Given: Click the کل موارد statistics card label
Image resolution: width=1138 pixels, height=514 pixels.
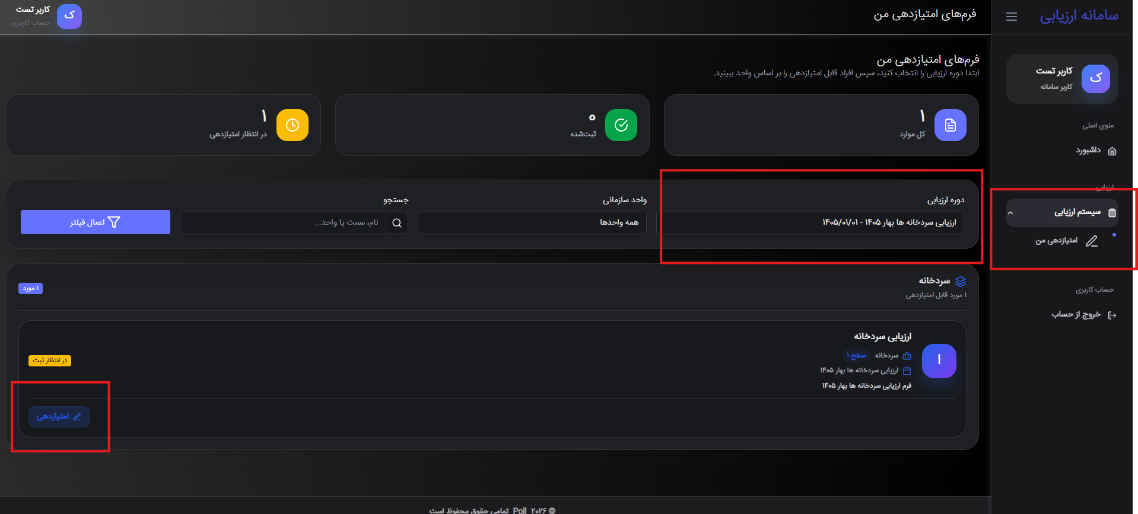Looking at the screenshot, I should [x=912, y=135].
